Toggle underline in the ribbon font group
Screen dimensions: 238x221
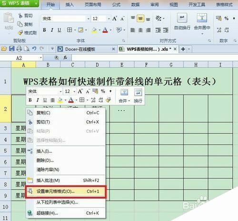59,30
